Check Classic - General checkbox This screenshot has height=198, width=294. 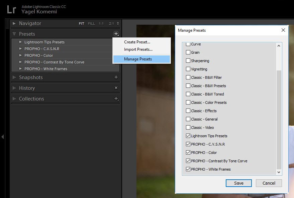(188, 119)
